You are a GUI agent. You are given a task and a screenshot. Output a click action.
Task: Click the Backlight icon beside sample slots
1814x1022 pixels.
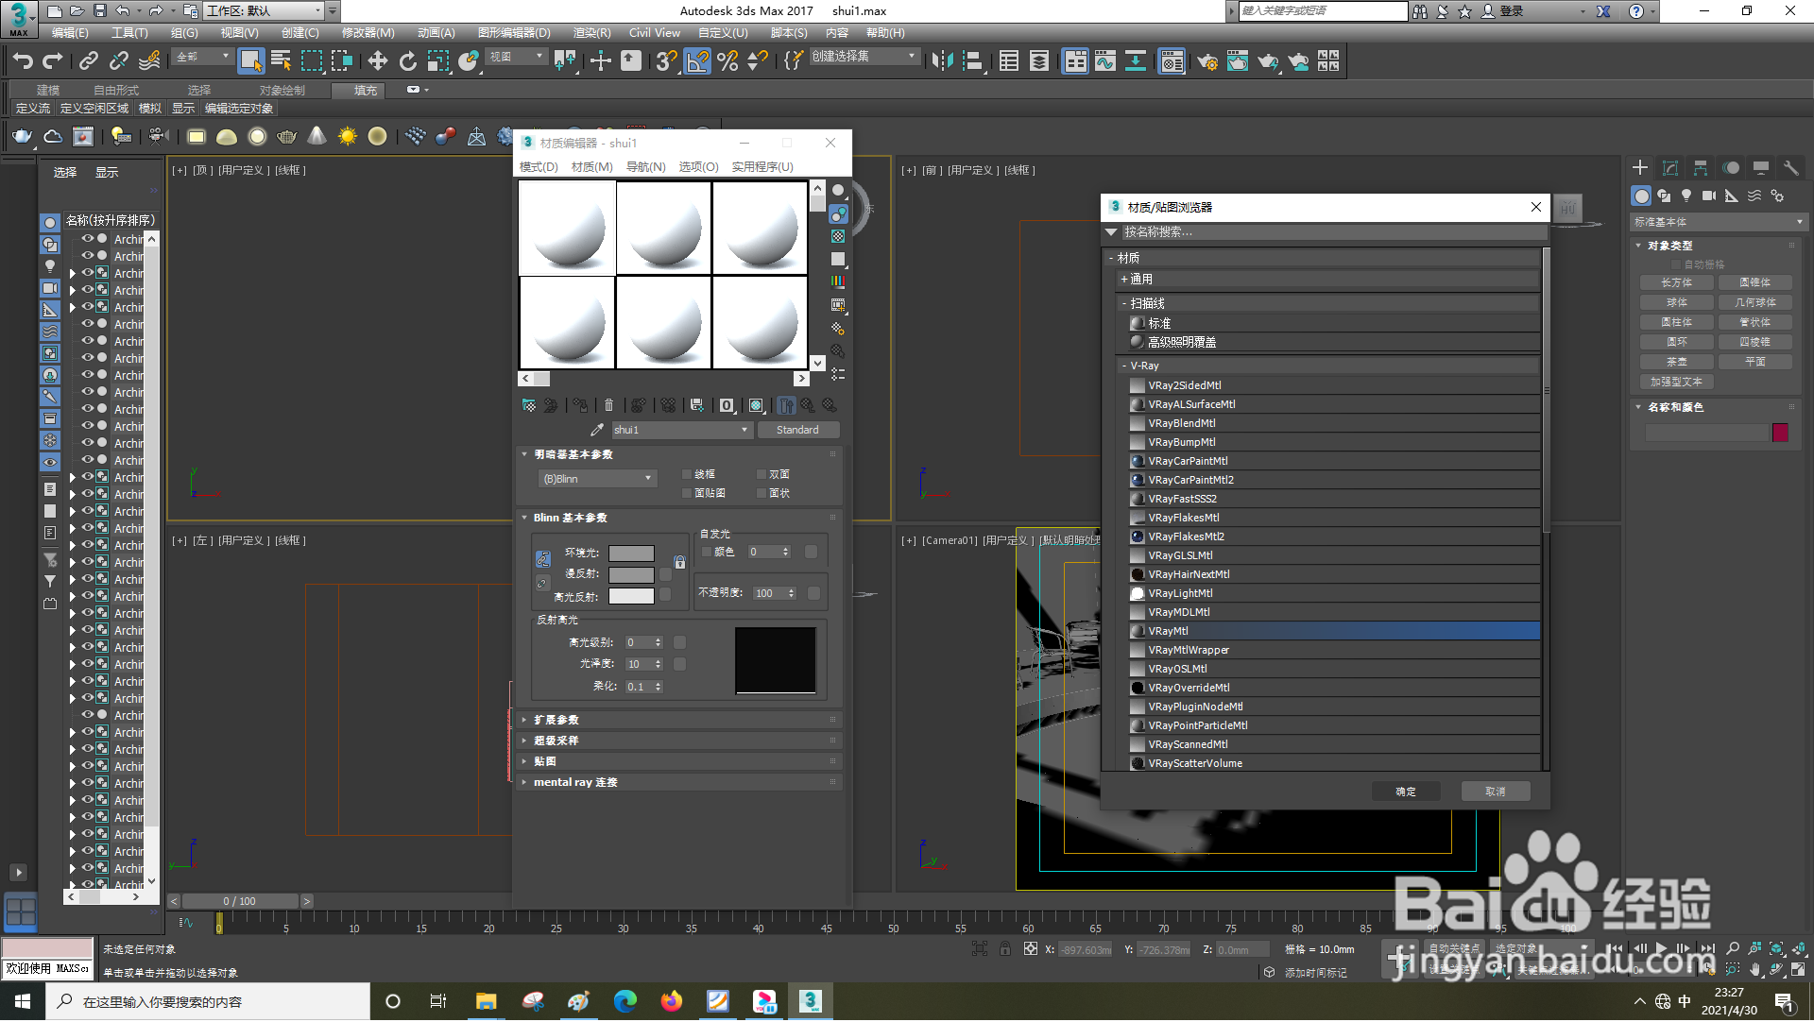click(838, 214)
